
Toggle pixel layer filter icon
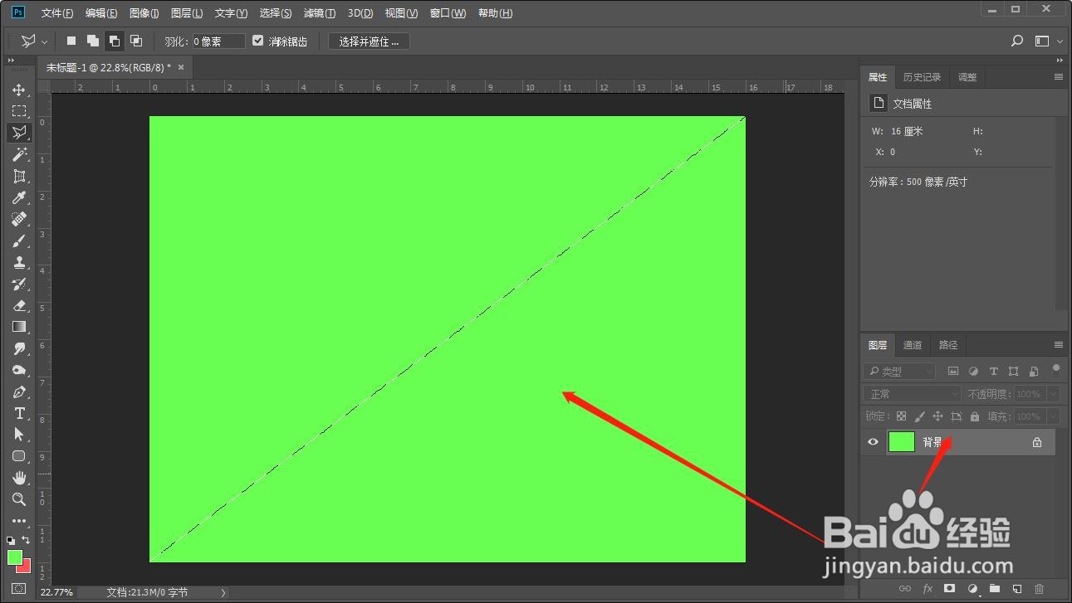953,372
